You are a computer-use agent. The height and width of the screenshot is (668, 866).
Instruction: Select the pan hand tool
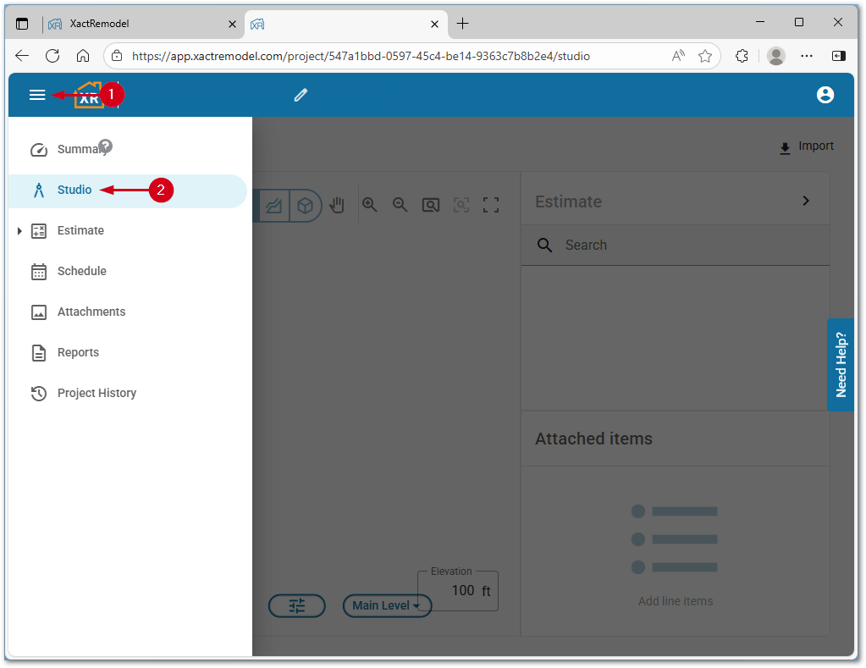pos(338,205)
